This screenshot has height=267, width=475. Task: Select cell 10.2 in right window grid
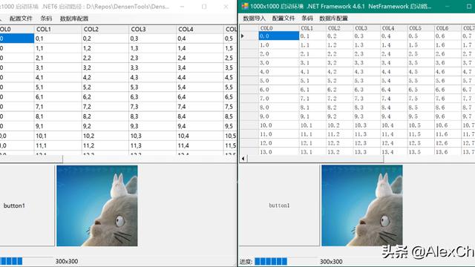(x=340, y=125)
